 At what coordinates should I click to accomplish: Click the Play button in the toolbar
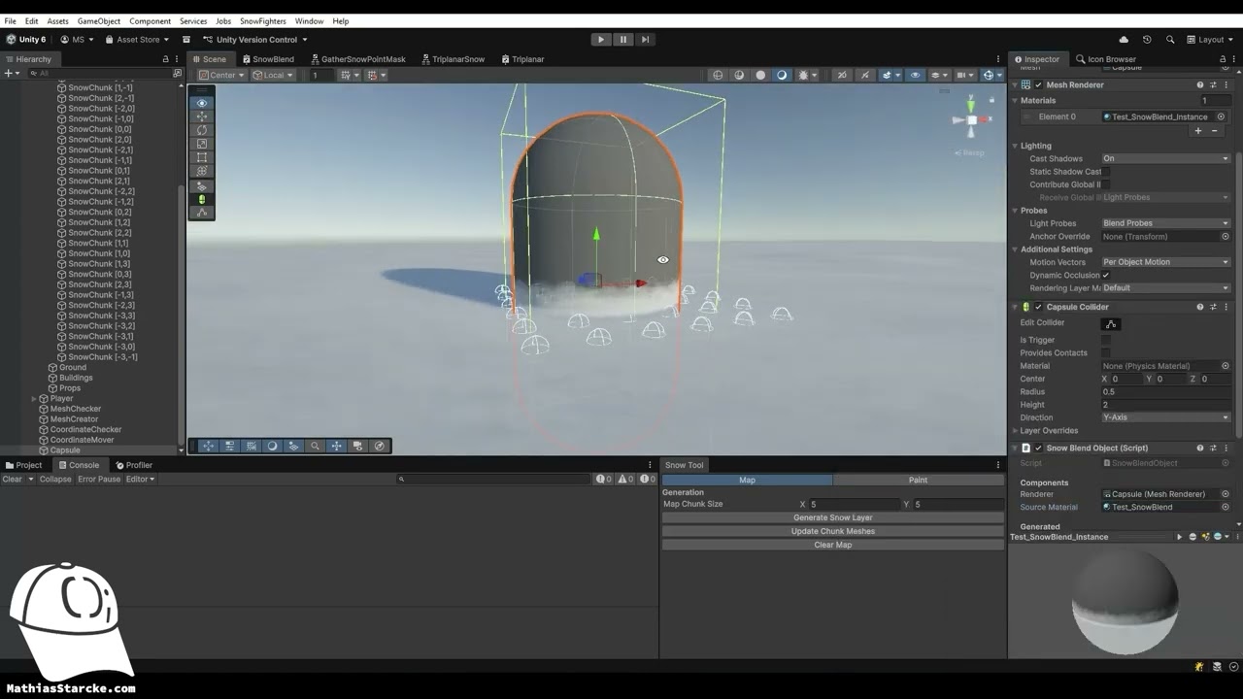(601, 40)
